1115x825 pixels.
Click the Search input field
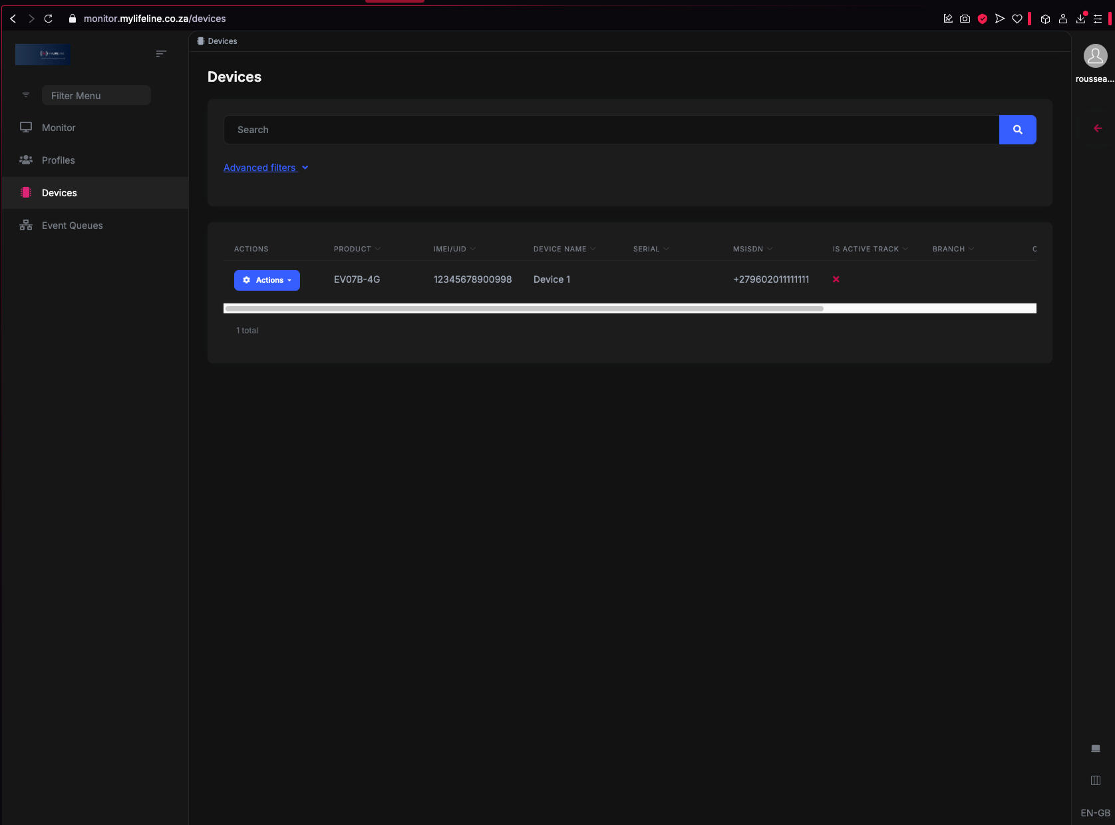611,130
